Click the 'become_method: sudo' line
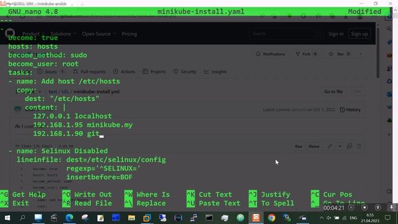The height and width of the screenshot is (224, 398). pos(47,55)
